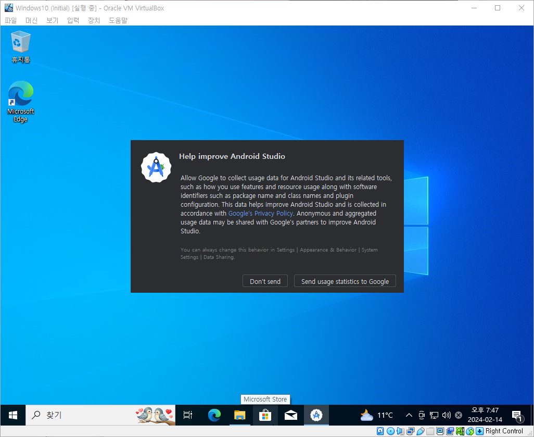
Task: Click the VirtualBox CPU status icon
Action: [x=460, y=431]
